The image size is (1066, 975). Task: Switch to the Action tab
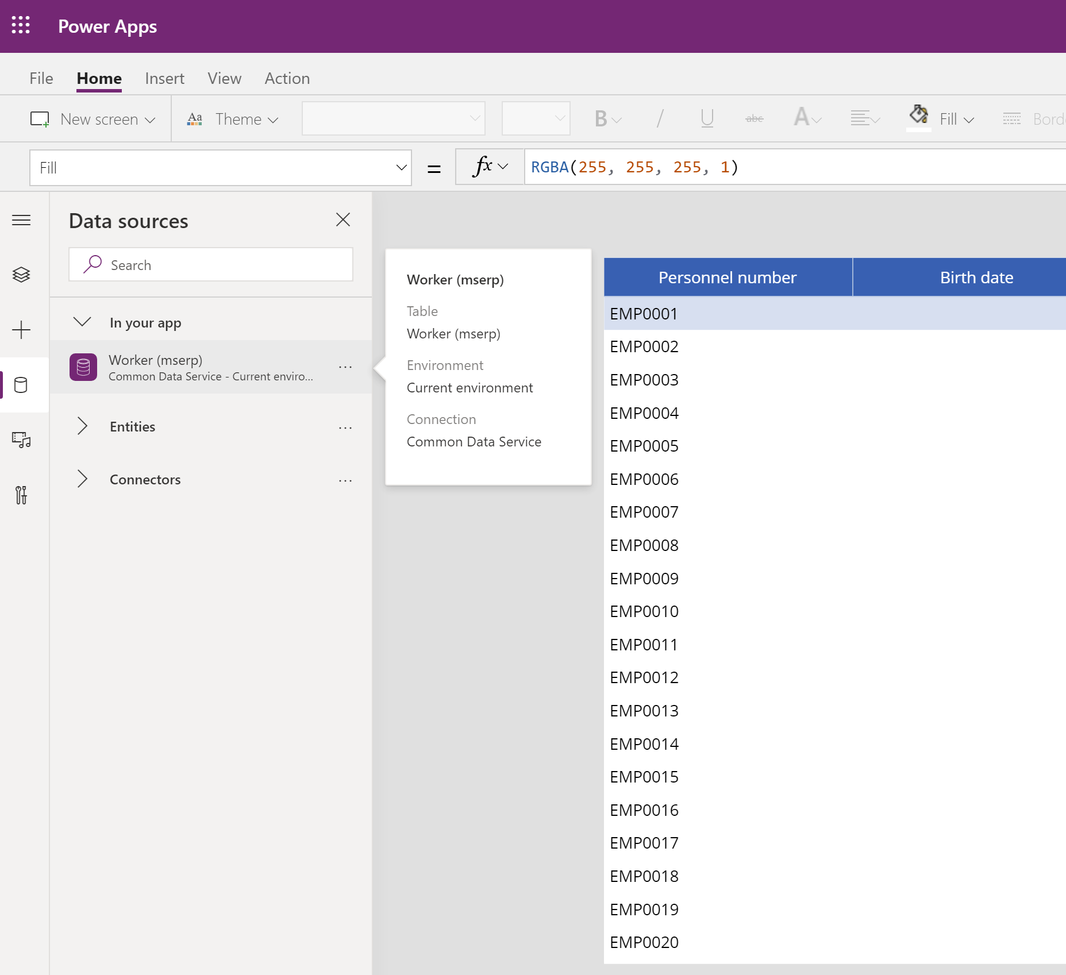[x=287, y=78]
